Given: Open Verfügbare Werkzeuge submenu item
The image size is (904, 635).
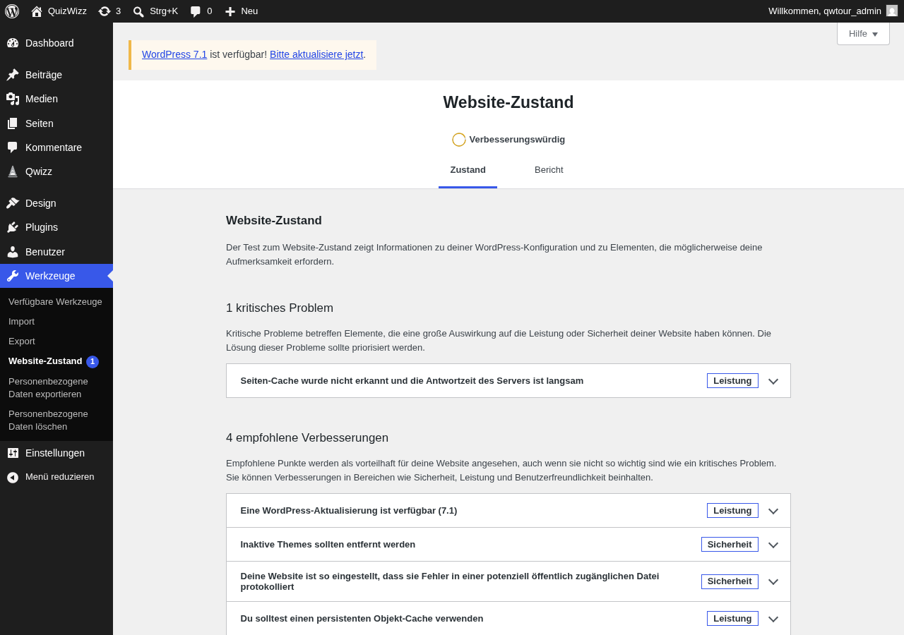Looking at the screenshot, I should click(55, 302).
